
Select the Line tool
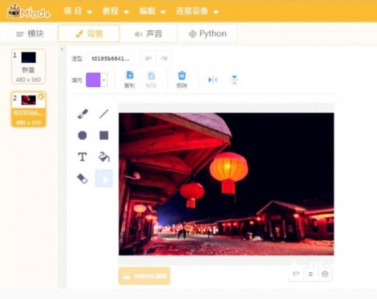click(104, 114)
